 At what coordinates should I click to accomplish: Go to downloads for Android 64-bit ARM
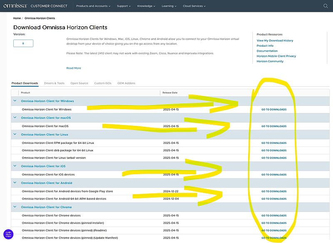(274, 199)
